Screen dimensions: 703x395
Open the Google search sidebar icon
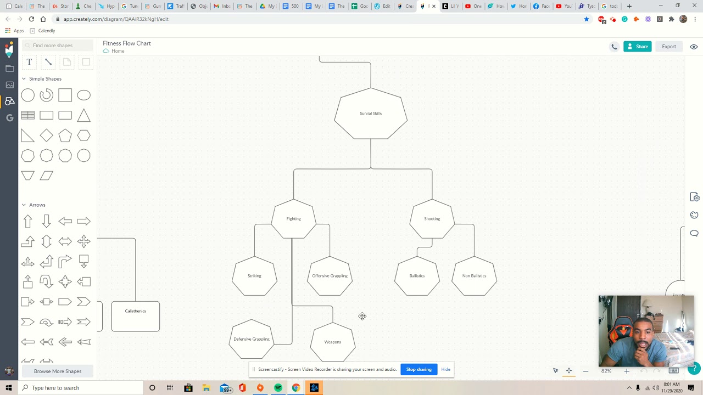[x=9, y=117]
